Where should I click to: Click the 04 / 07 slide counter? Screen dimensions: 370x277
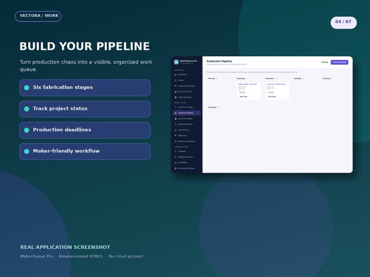pos(343,23)
